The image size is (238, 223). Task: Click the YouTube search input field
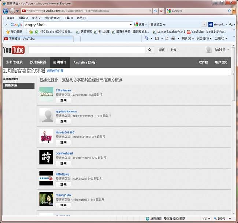87,50
